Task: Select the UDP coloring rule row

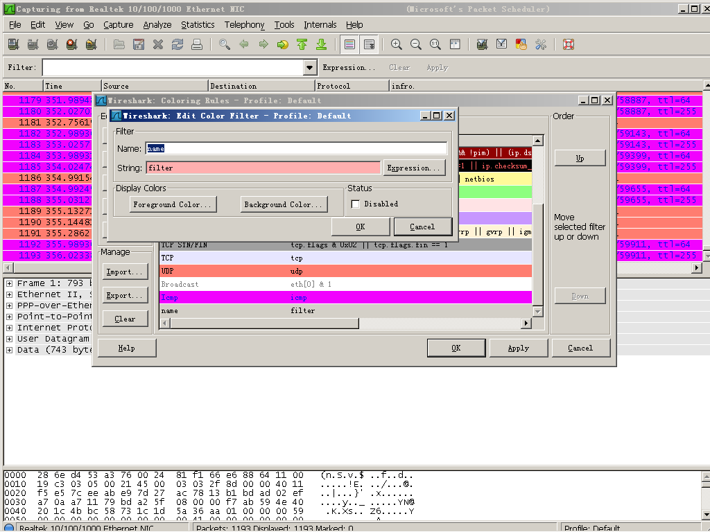Action: (345, 271)
